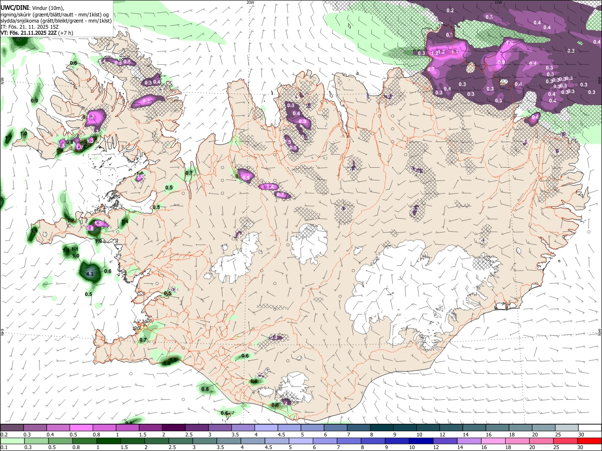Click the 0.2–0.3 swatch in top legend row
This screenshot has width=602, height=451.
[12, 428]
